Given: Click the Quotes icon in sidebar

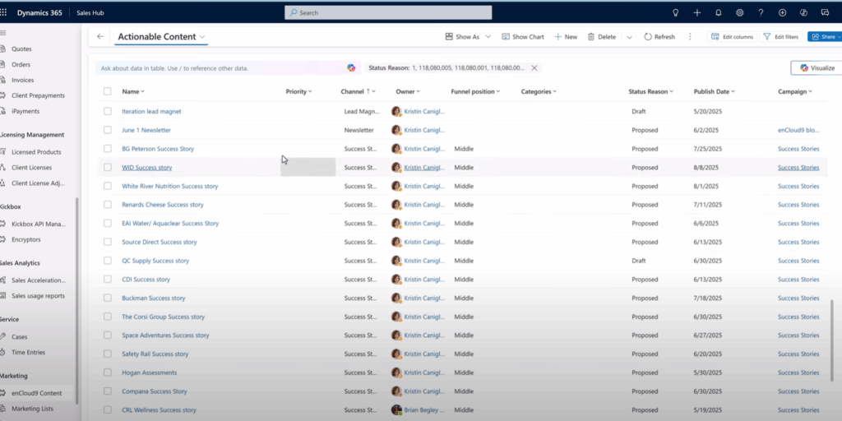Looking at the screenshot, I should (x=2, y=49).
